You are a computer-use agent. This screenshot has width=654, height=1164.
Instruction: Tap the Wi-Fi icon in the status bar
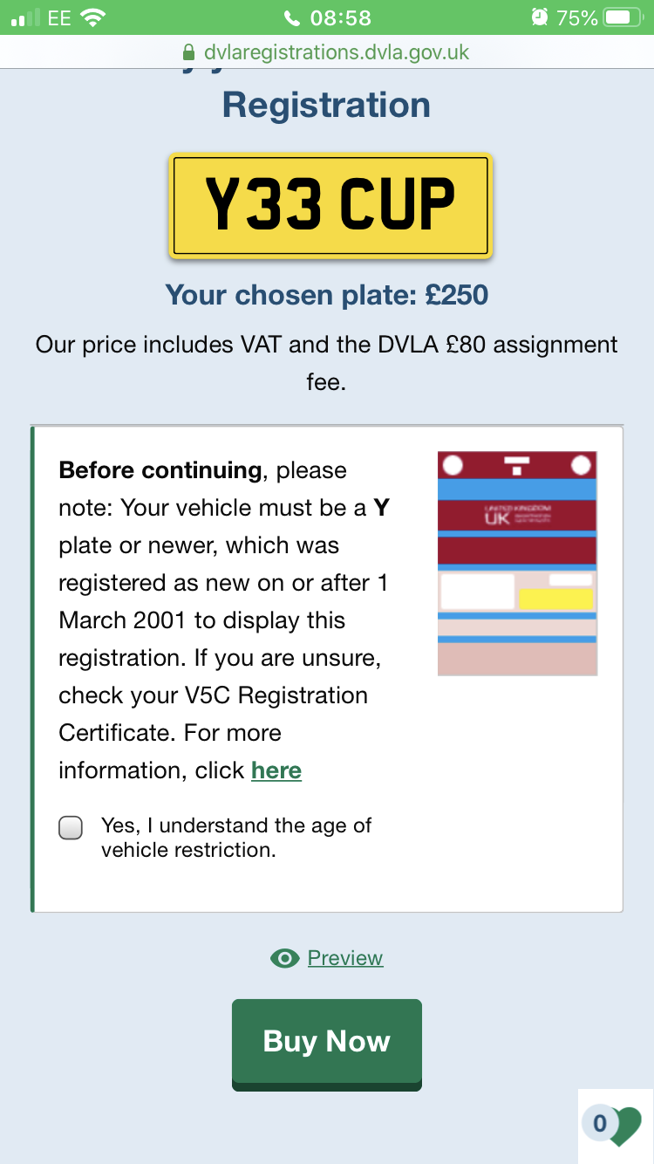point(92,17)
